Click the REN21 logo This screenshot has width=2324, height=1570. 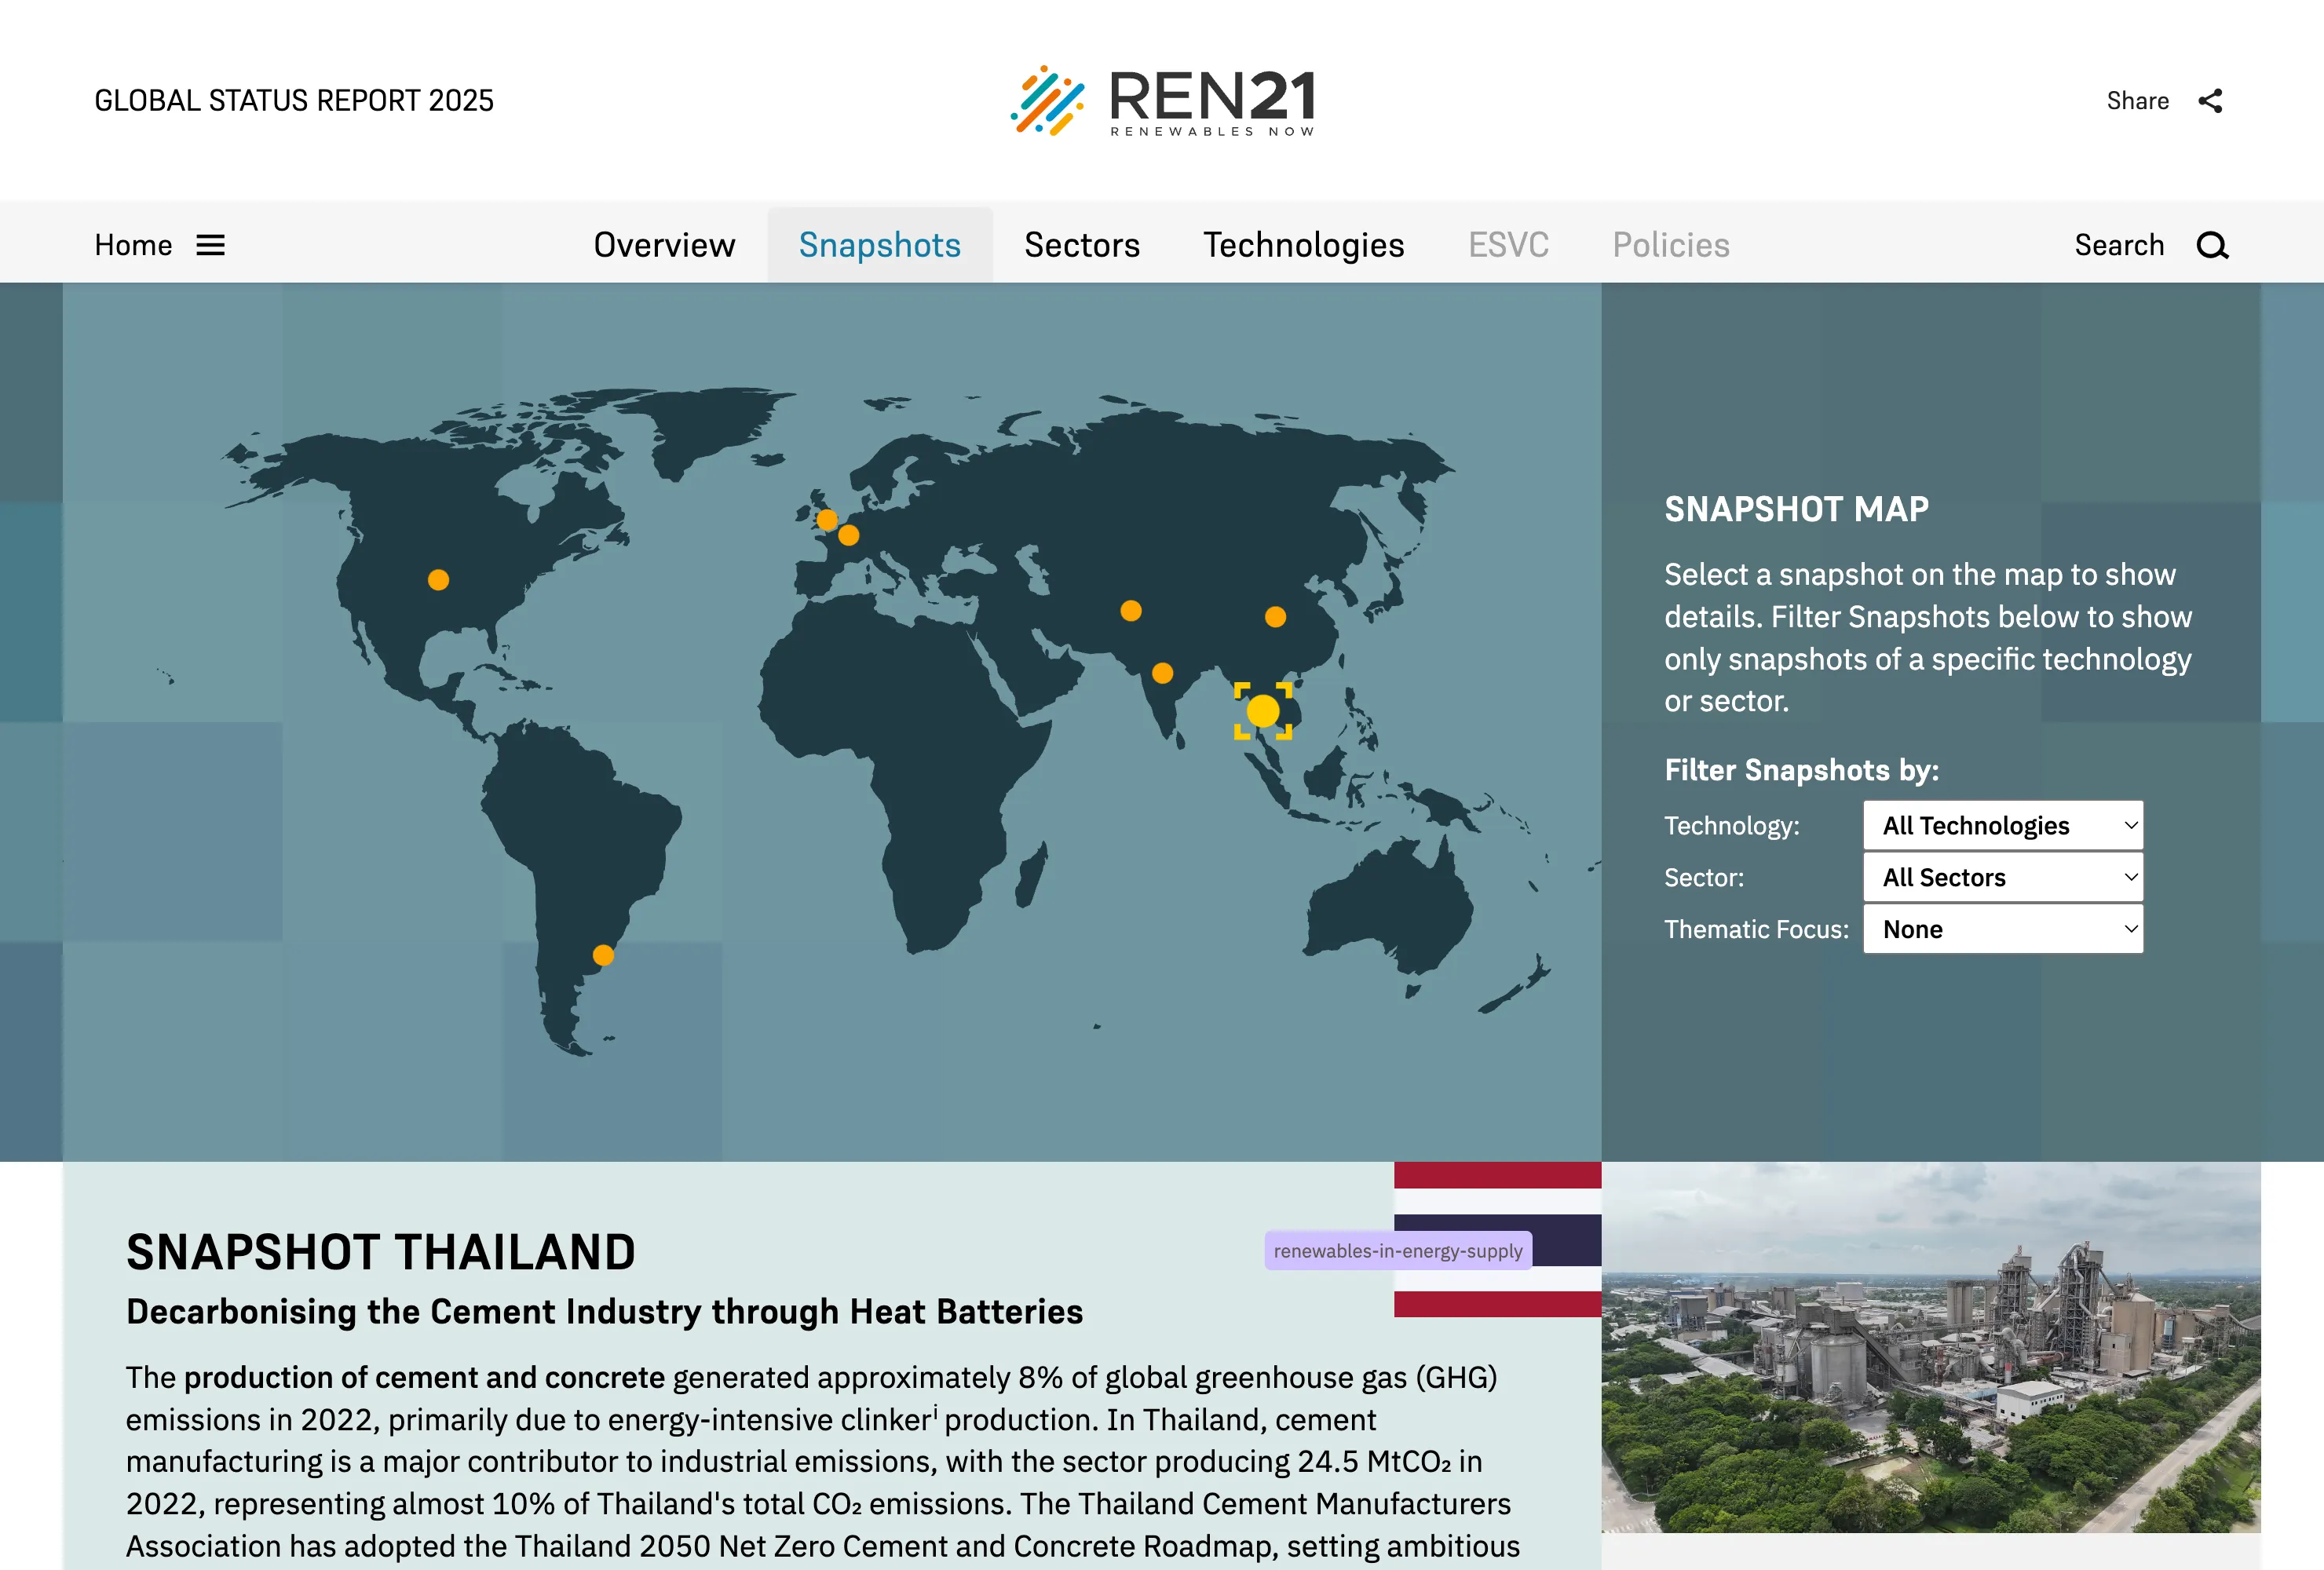point(1162,100)
